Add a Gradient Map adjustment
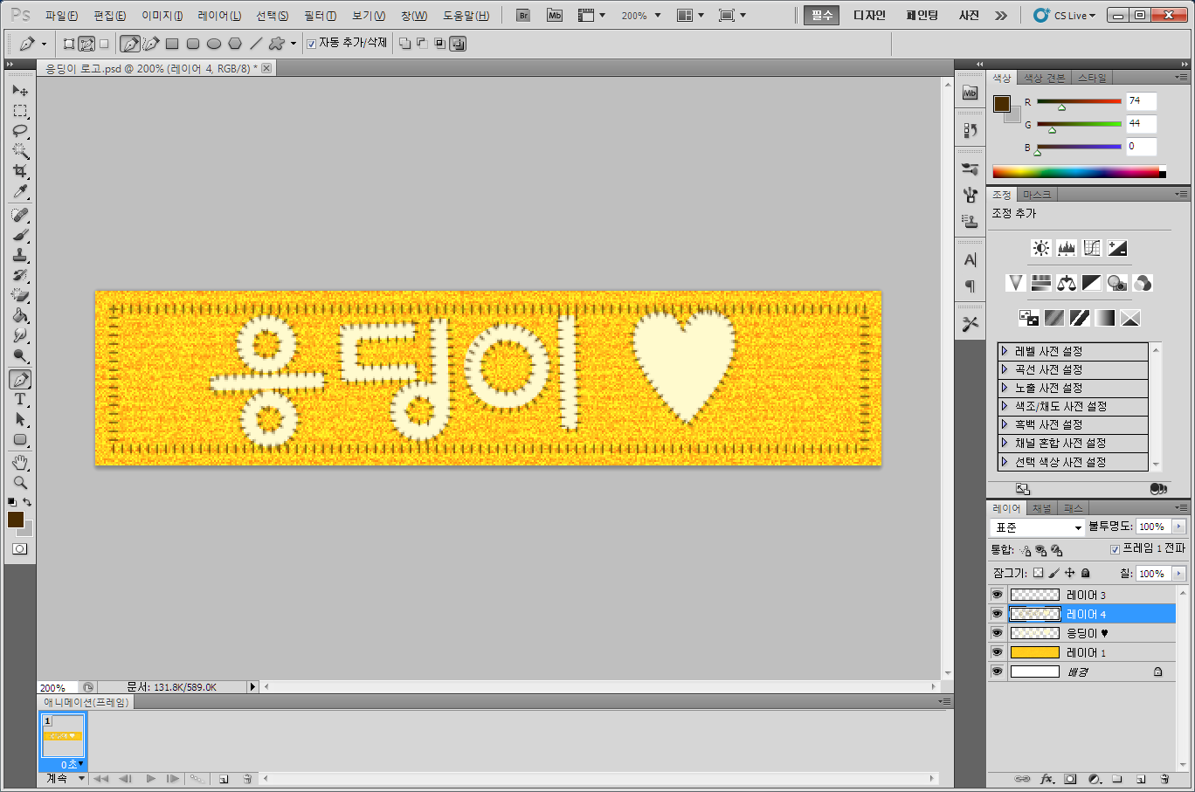 pyautogui.click(x=1105, y=318)
